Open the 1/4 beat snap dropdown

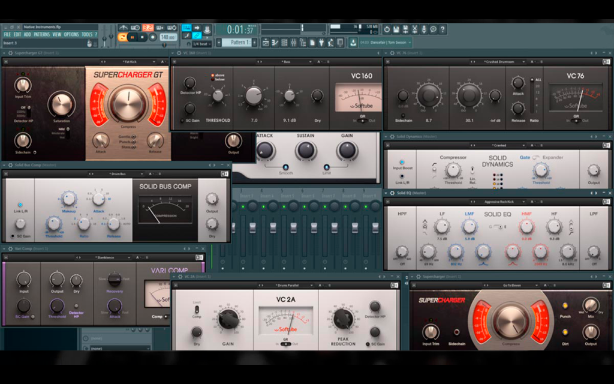pos(202,44)
